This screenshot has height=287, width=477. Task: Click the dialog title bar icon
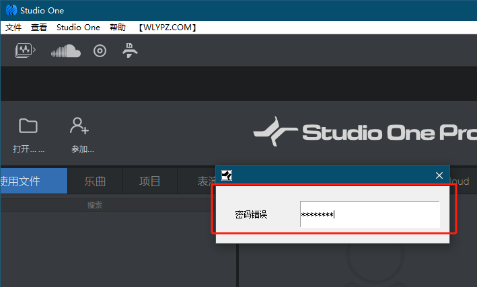coord(227,175)
